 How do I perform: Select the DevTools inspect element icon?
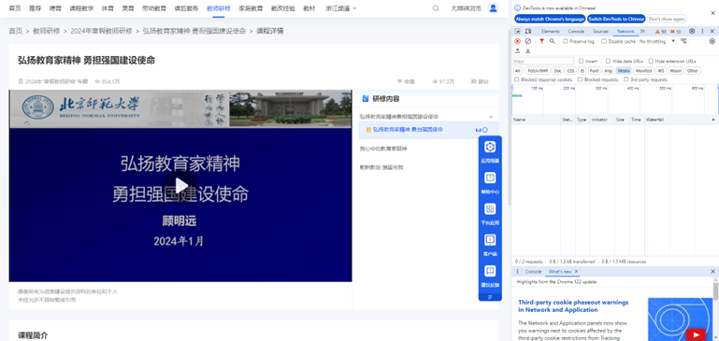pos(518,31)
